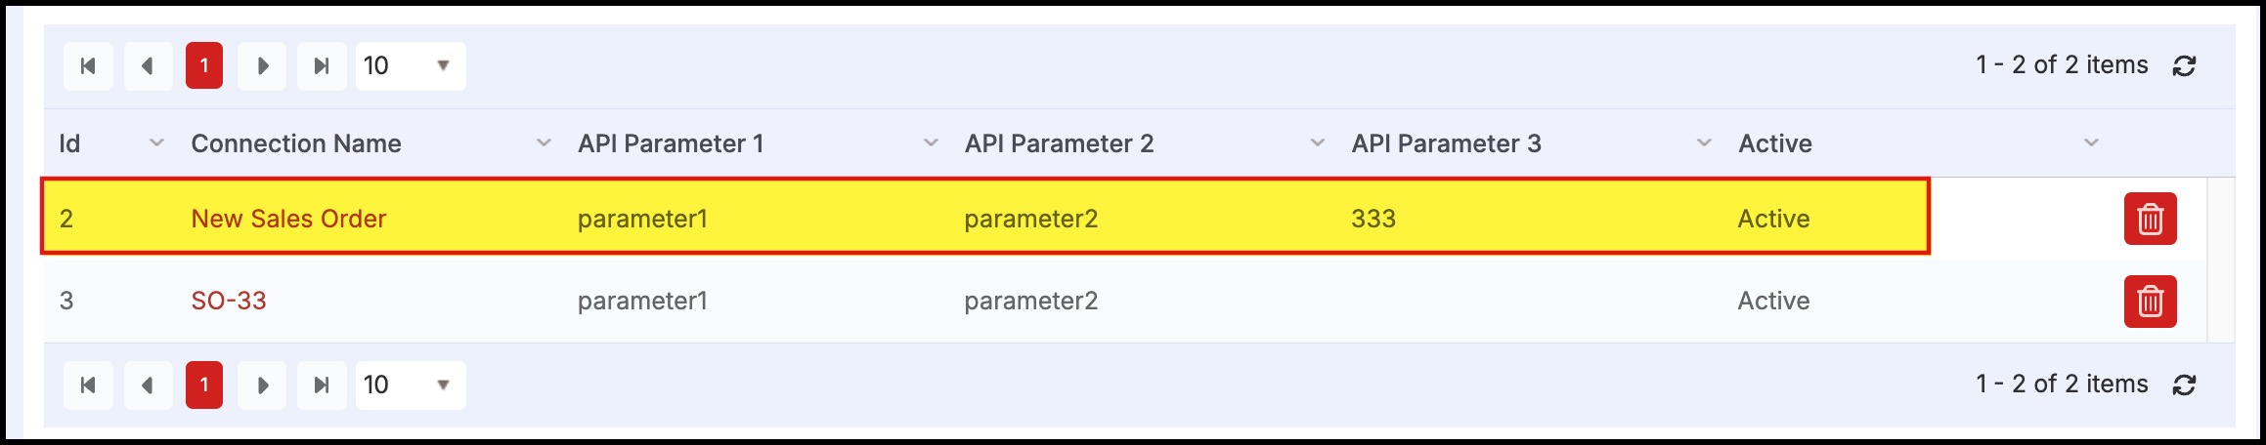Delete the New Sales Order connection row
Screen dimensions: 2266x445
(2150, 219)
